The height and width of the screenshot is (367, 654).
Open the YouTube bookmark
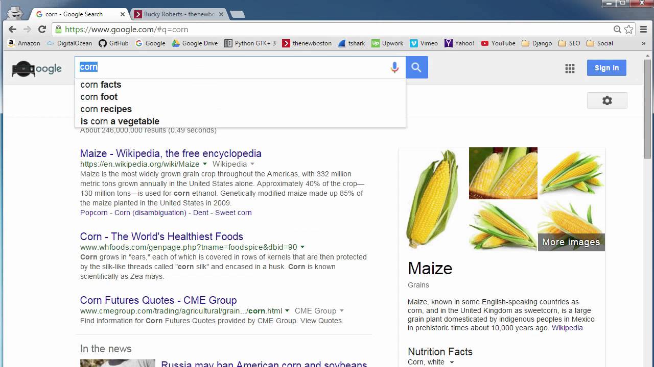[x=498, y=43]
